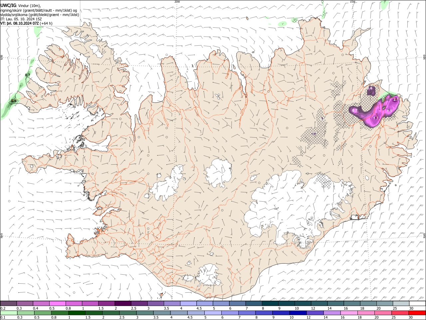
Task: Click the 15W longitude label
Action: 352,2
